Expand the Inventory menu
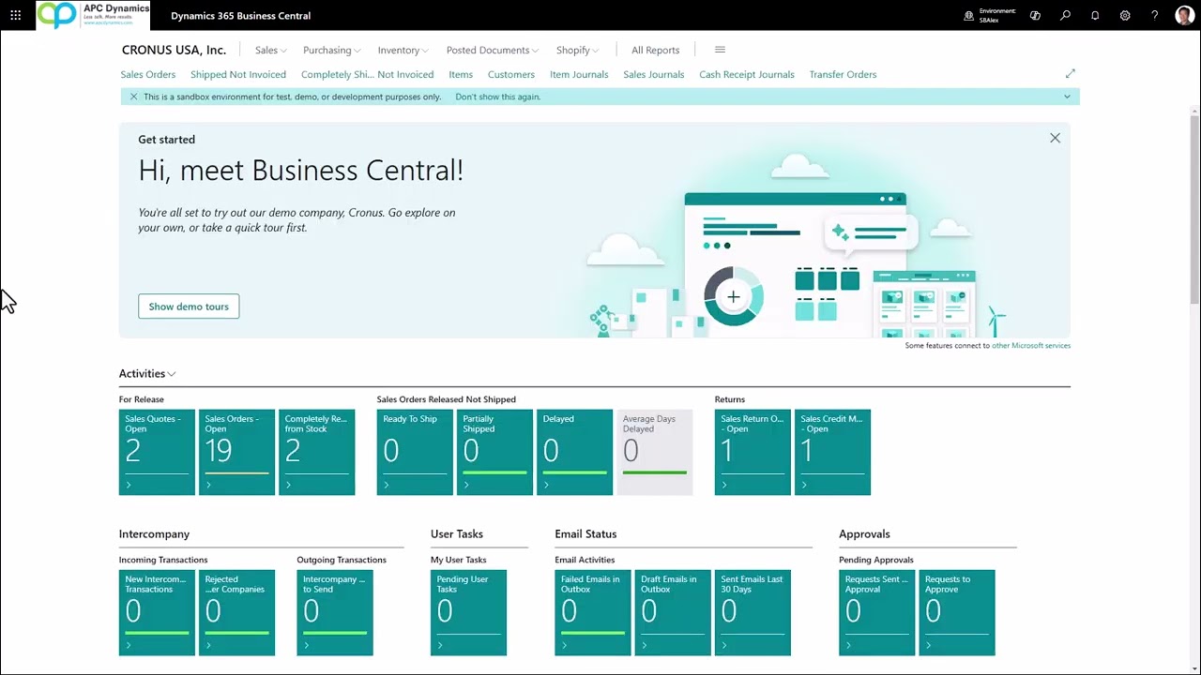1201x675 pixels. click(x=403, y=51)
